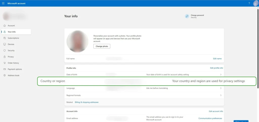The image size is (259, 122).
Task: Open Billing & shipping addresses link
Action: pyautogui.click(x=87, y=102)
